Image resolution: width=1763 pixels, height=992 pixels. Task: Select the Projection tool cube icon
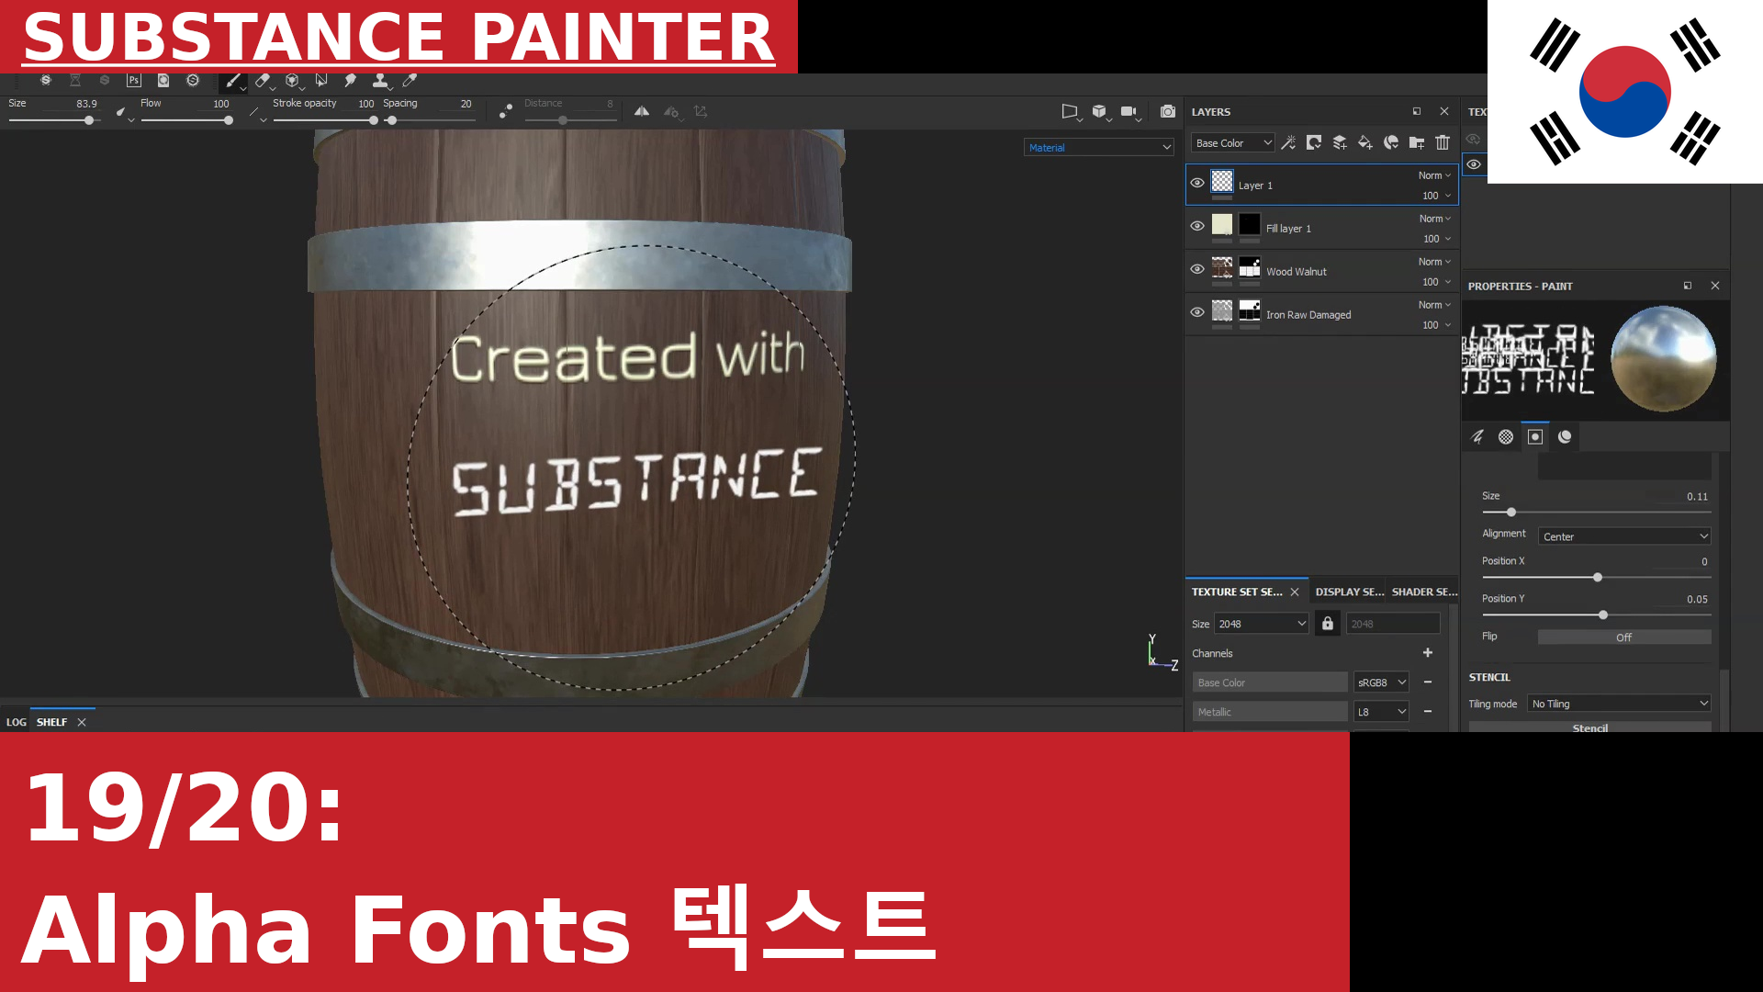coord(292,81)
